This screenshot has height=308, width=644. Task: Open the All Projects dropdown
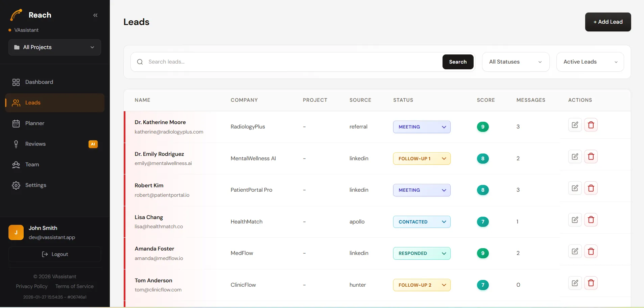pos(55,47)
